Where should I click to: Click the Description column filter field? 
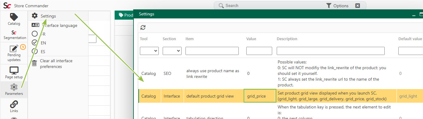(x=331, y=51)
